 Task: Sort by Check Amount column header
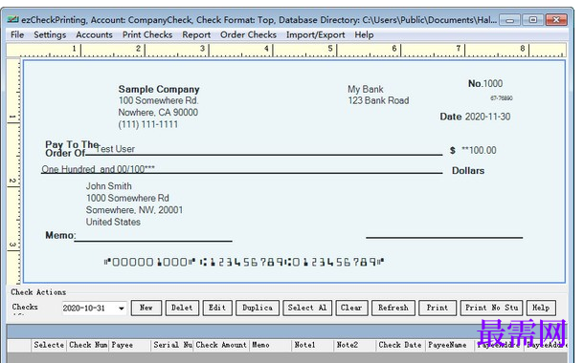pyautogui.click(x=221, y=345)
